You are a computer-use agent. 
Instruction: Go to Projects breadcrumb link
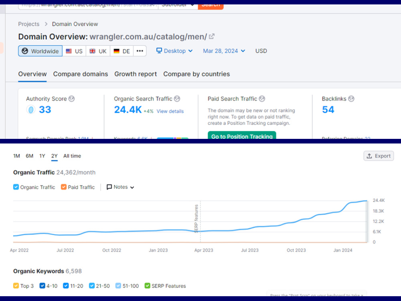(x=28, y=24)
